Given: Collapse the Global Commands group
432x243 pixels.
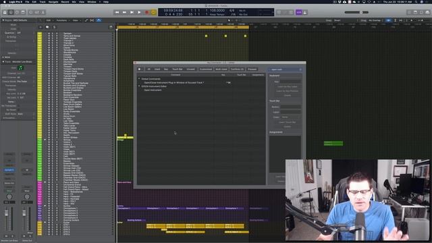Looking at the screenshot, I should pos(139,79).
